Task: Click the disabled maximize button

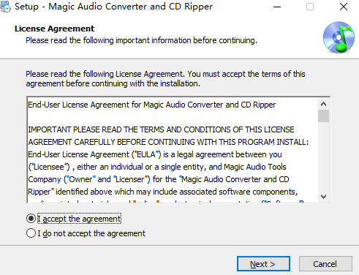Action: [x=310, y=7]
